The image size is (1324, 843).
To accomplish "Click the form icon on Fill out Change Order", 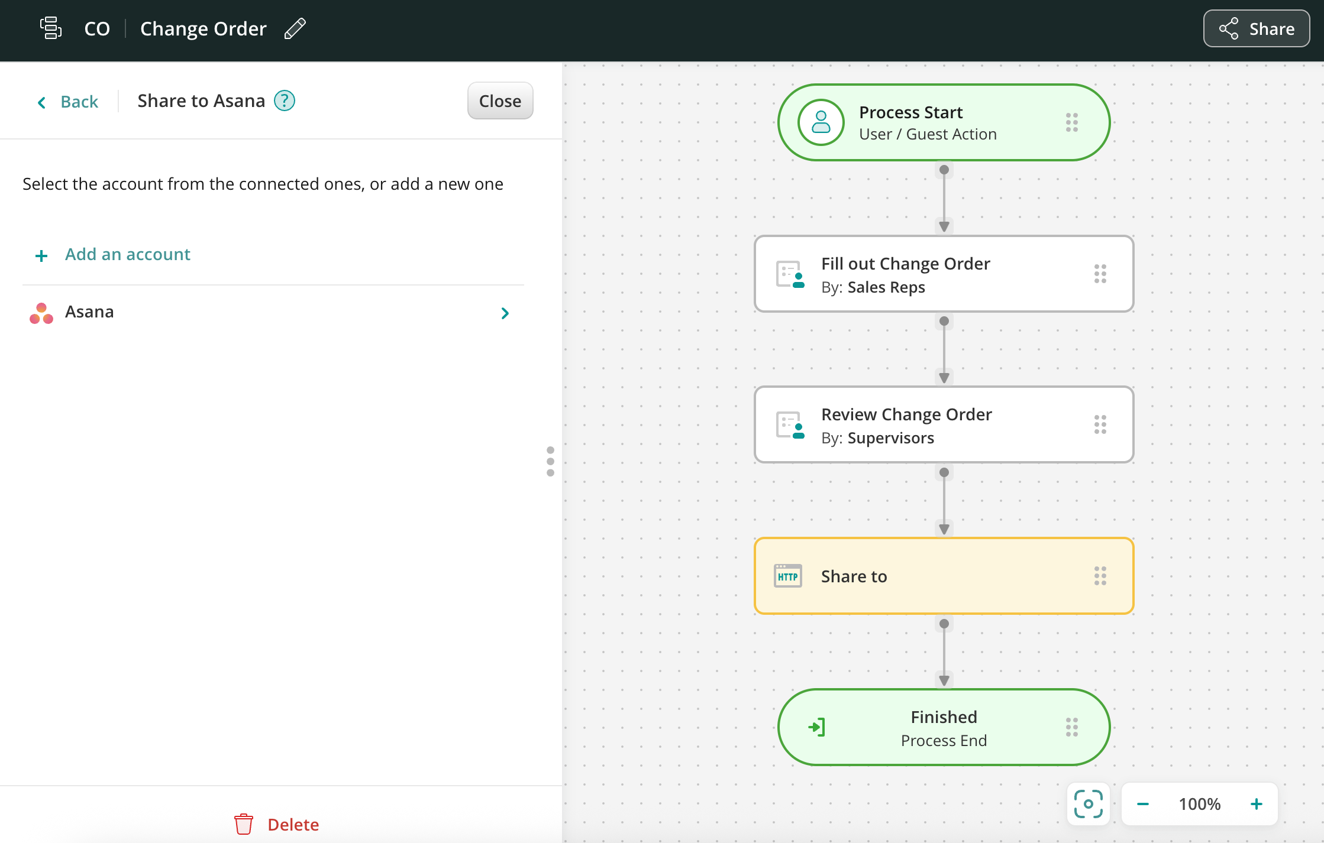I will click(790, 274).
